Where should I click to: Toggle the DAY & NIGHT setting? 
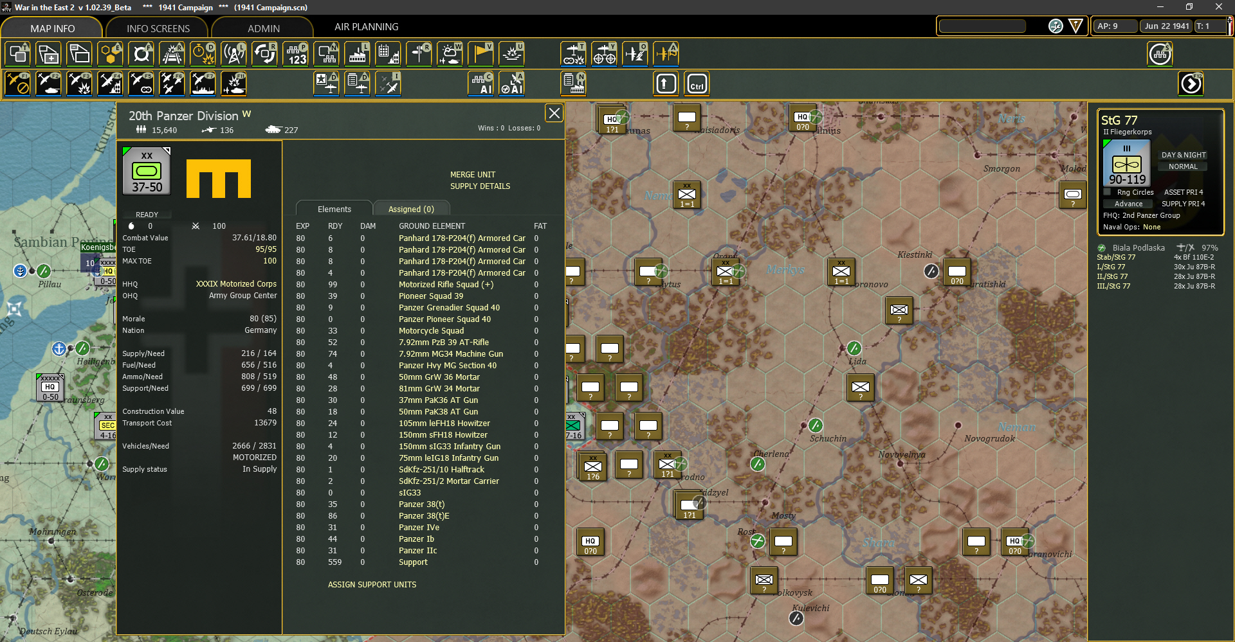pyautogui.click(x=1184, y=155)
